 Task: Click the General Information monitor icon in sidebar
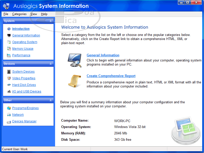click(x=9, y=35)
